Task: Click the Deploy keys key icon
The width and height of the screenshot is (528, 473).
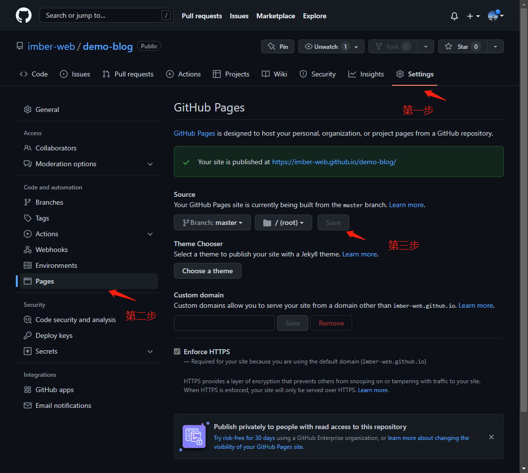Action: pos(28,335)
